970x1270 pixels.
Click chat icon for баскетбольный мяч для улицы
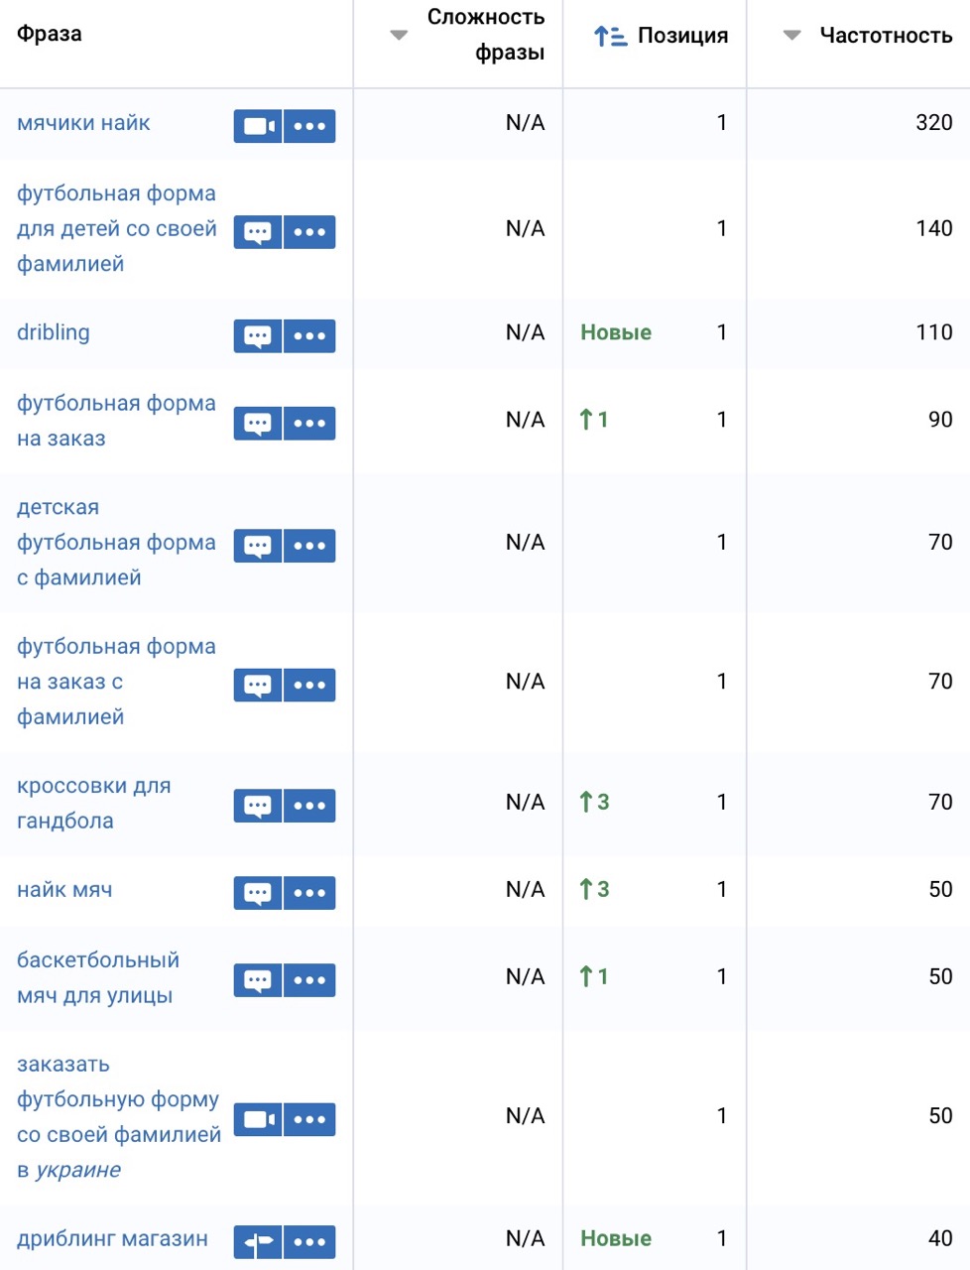(258, 979)
